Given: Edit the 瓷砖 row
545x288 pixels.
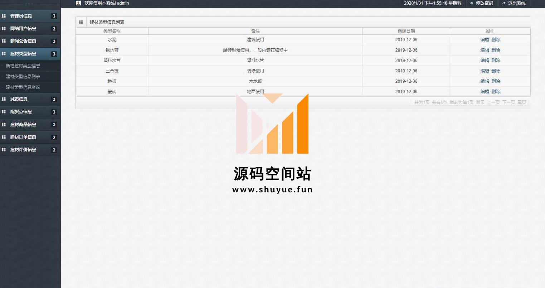Looking at the screenshot, I should pos(485,92).
